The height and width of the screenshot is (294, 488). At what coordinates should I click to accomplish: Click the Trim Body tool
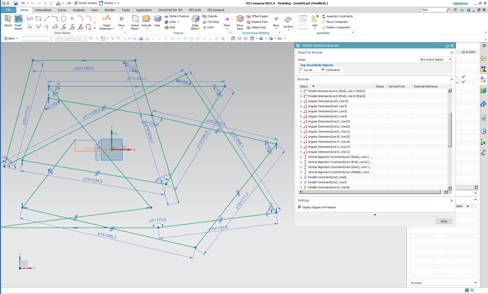coord(211,22)
